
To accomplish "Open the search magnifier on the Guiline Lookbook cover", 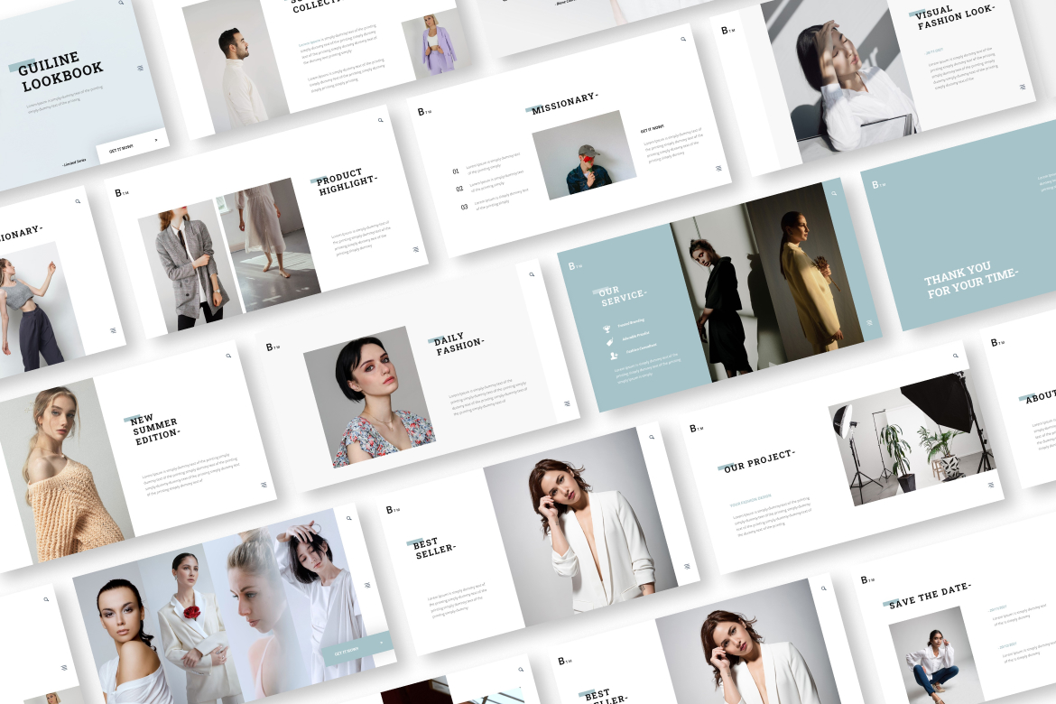I will [120, 4].
